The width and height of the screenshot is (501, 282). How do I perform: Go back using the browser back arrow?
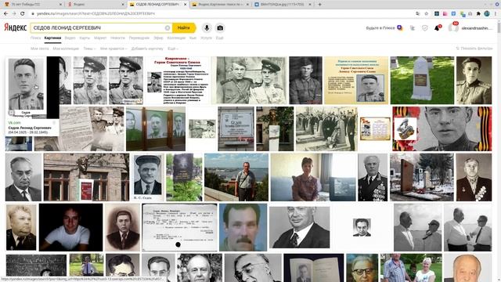click(x=5, y=14)
